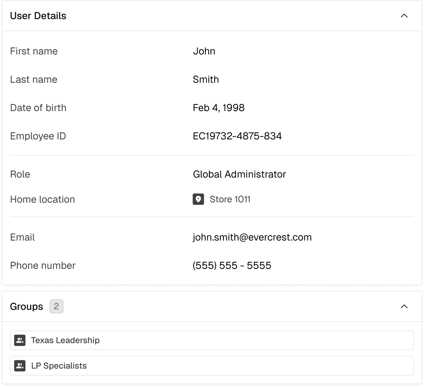
Task: Click the First name label
Action: [34, 51]
